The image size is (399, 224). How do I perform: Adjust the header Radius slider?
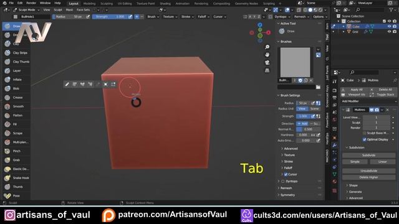[69, 17]
